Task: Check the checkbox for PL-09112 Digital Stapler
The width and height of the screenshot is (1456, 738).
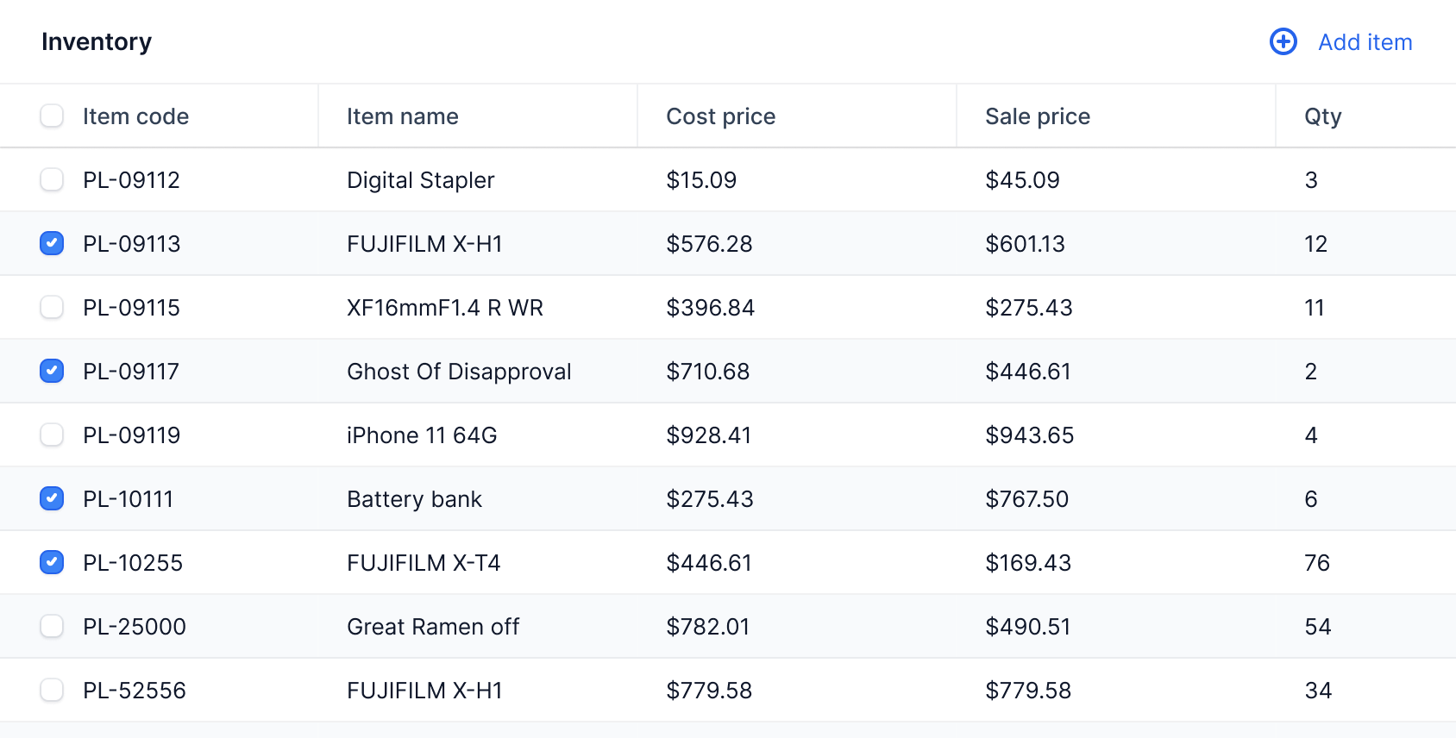Action: pyautogui.click(x=52, y=179)
